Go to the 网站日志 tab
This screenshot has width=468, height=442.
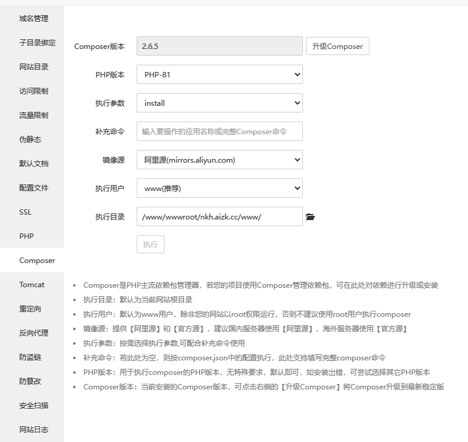point(32,429)
